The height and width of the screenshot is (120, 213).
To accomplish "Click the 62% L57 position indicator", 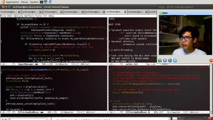I will [x=158, y=112].
